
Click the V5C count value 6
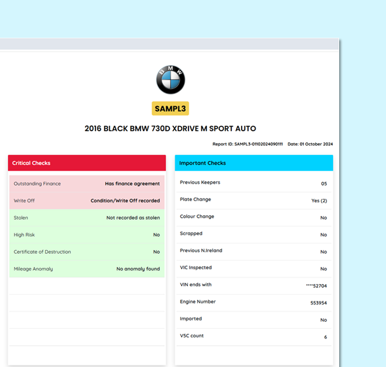[325, 337]
